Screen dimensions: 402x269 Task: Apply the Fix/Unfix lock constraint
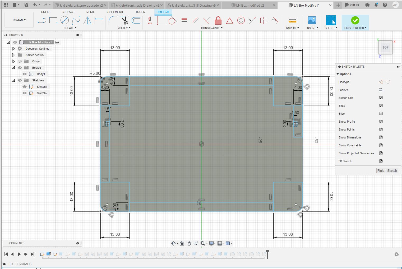pyautogui.click(x=218, y=20)
